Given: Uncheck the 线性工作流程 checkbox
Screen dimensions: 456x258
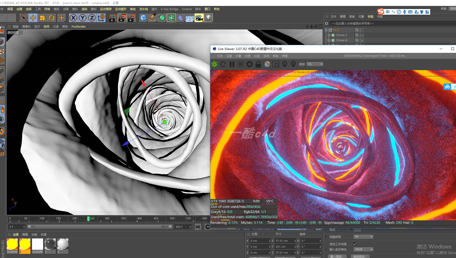Looking at the screenshot, I should (x=355, y=244).
